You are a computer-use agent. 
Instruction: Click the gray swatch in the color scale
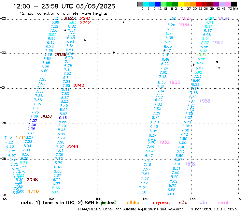140,4
